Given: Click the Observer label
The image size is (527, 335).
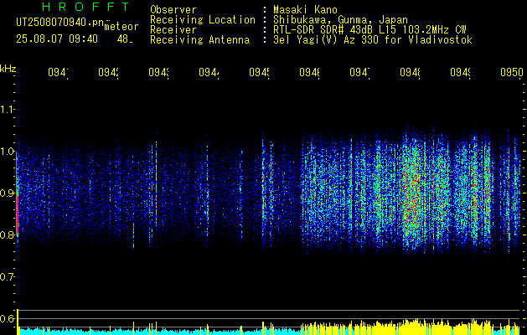Looking at the screenshot, I should pos(173,9).
